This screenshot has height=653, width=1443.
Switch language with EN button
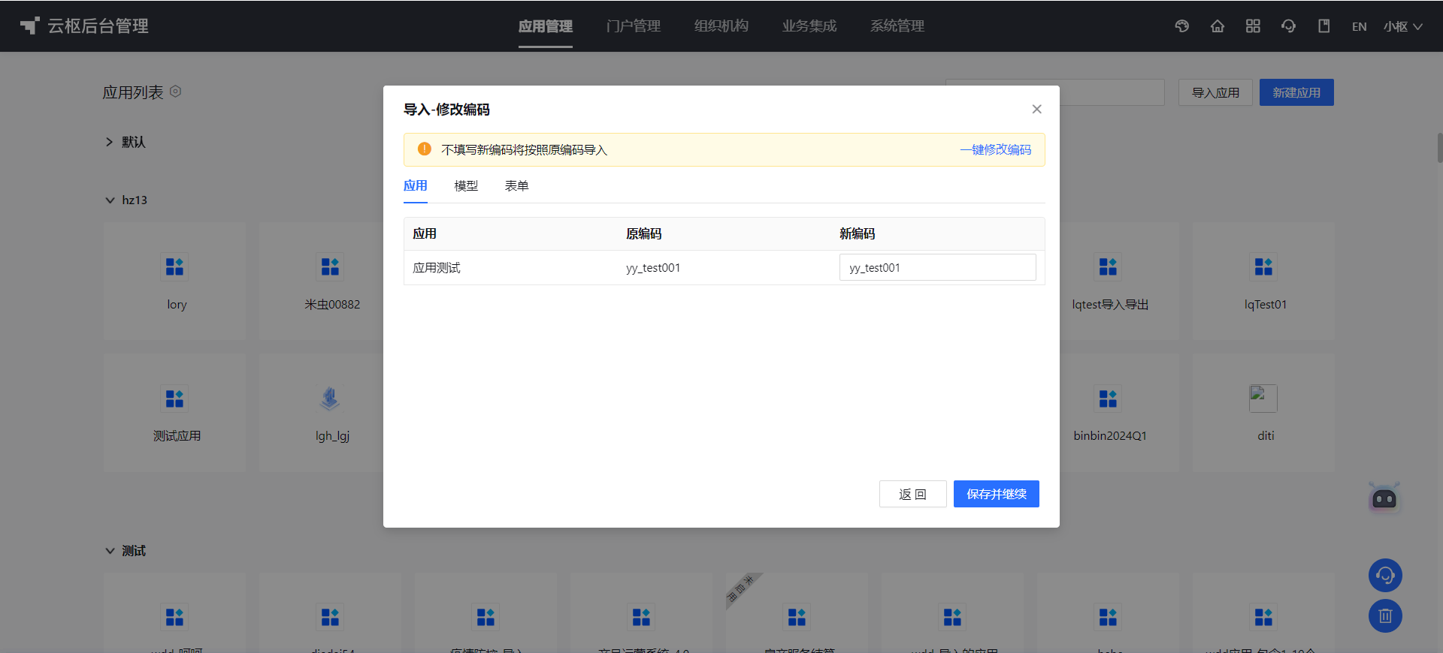tap(1359, 26)
